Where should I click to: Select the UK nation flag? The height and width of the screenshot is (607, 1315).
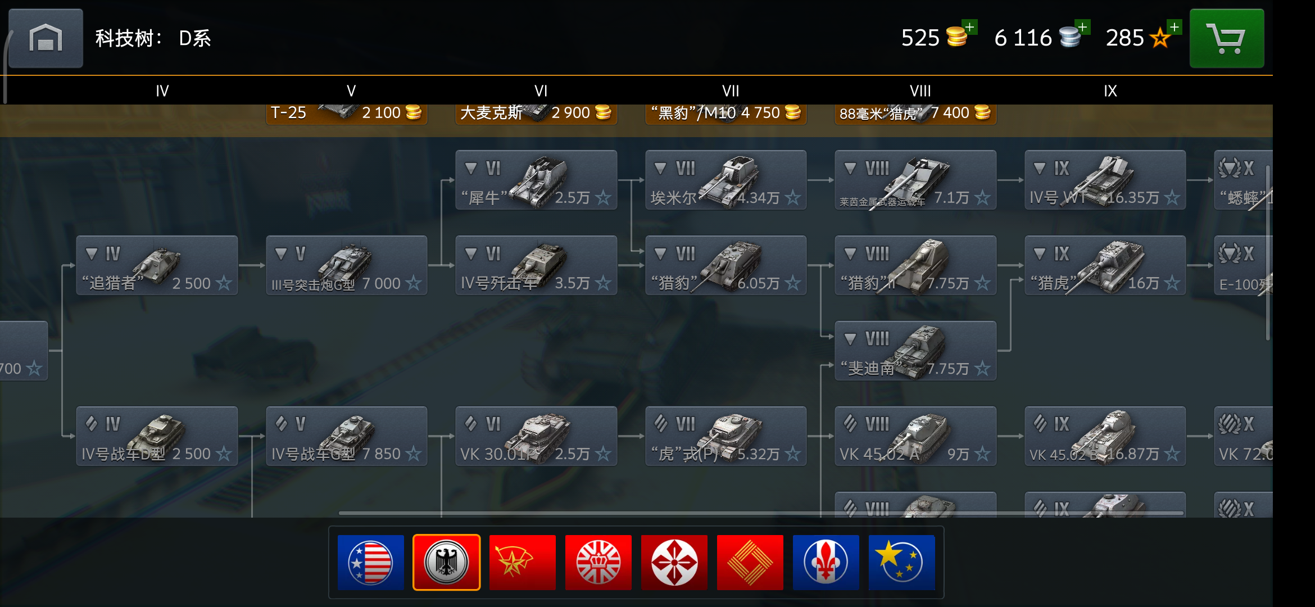[x=598, y=562]
